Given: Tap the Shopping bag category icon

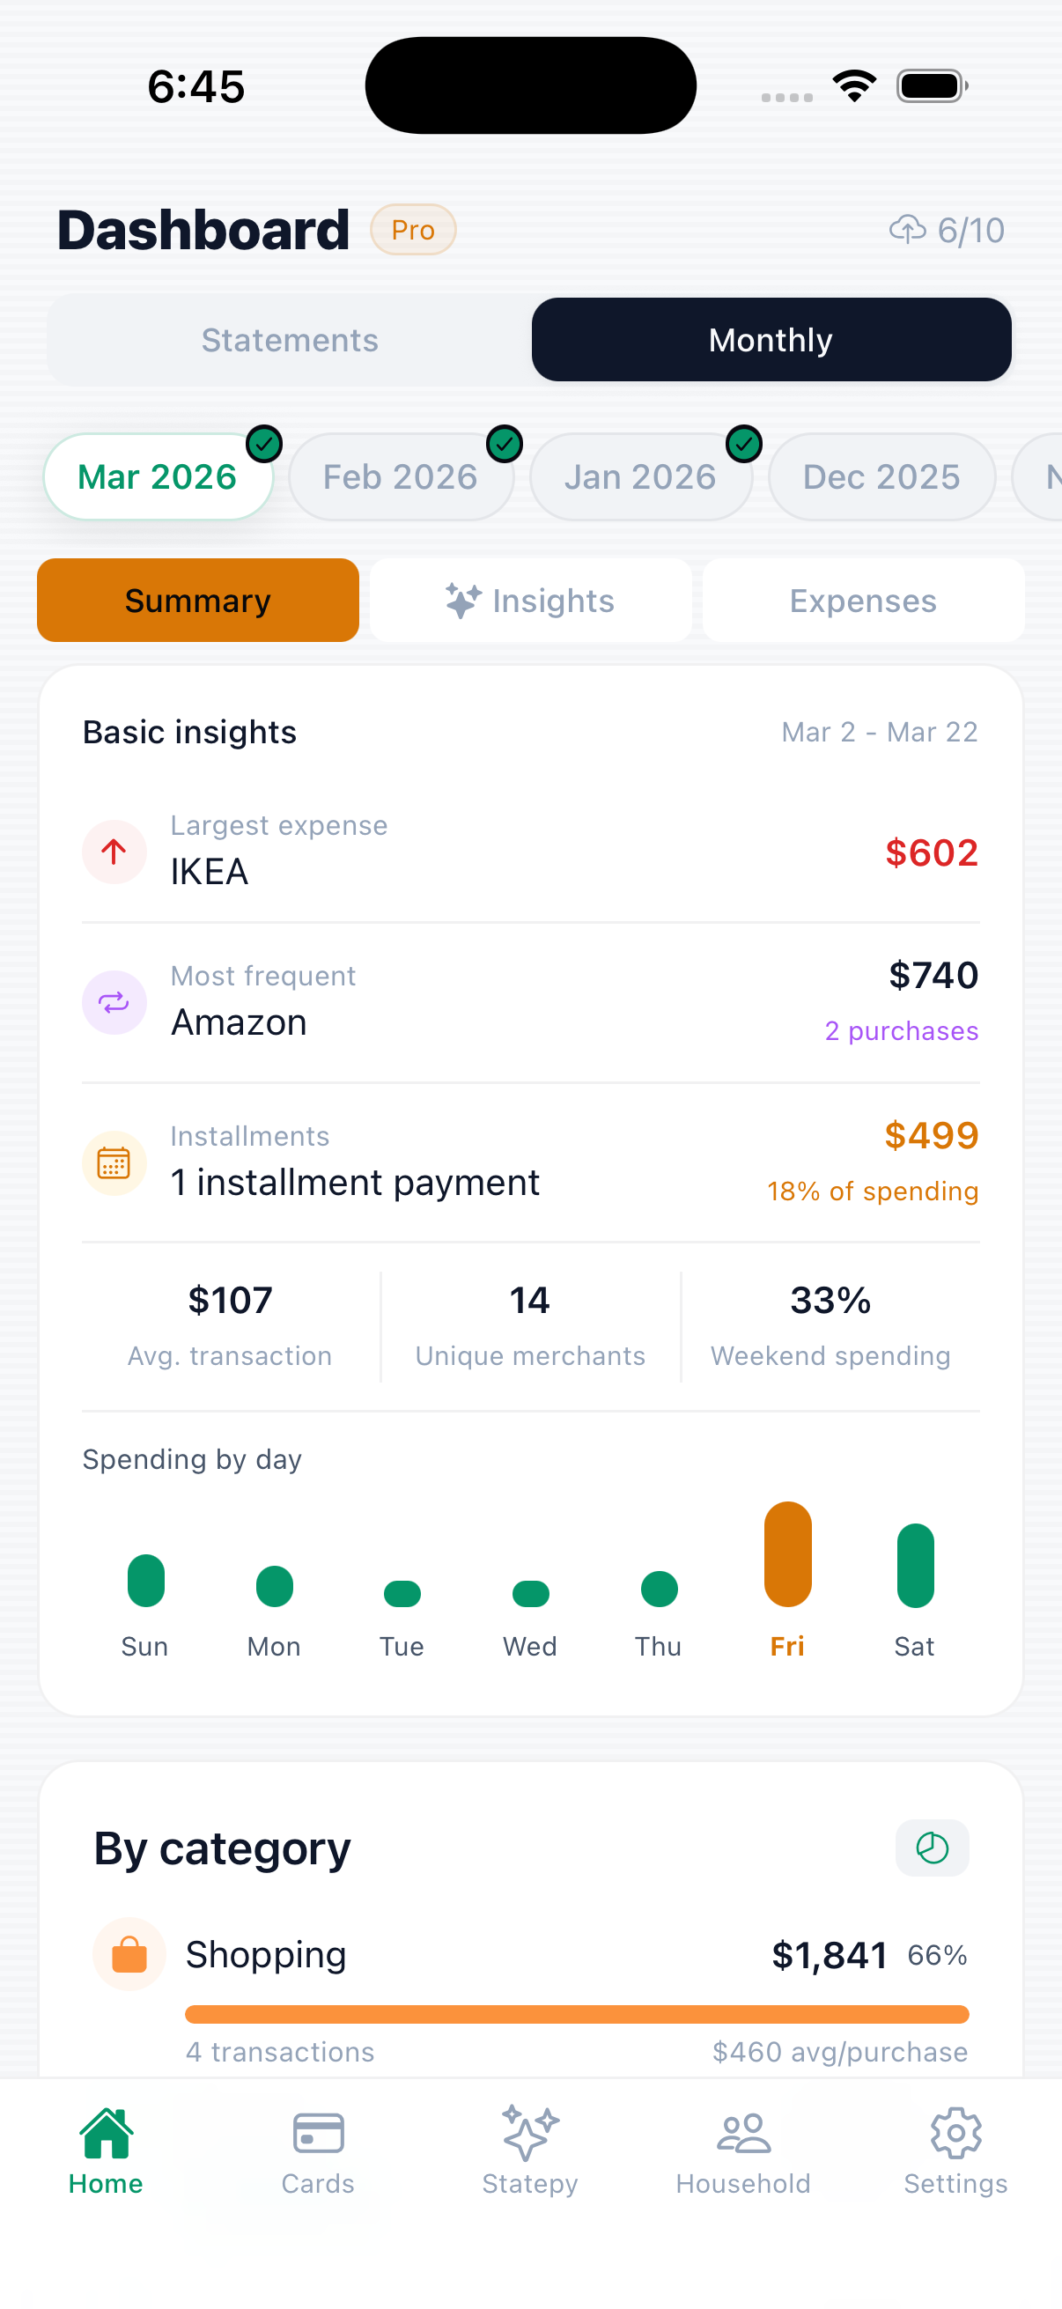Looking at the screenshot, I should coord(130,1954).
